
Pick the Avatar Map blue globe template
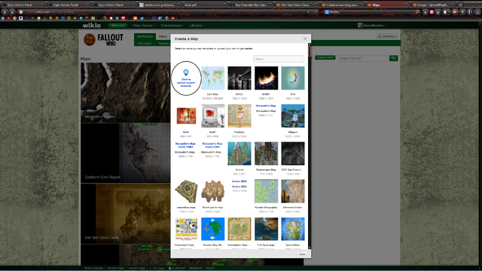coord(212,229)
